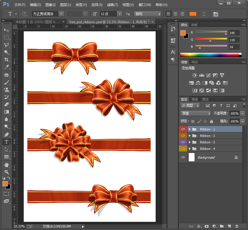This screenshot has height=230, width=248.
Task: Hide the Ribbon - 3 layer group
Action: [x=183, y=142]
